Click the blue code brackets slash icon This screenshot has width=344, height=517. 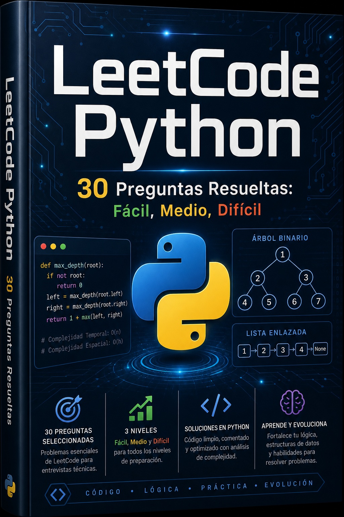[x=216, y=405]
